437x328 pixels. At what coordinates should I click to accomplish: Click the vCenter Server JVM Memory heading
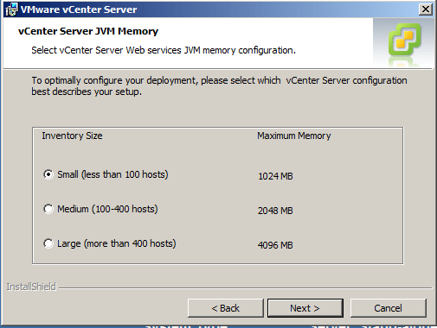coord(88,31)
